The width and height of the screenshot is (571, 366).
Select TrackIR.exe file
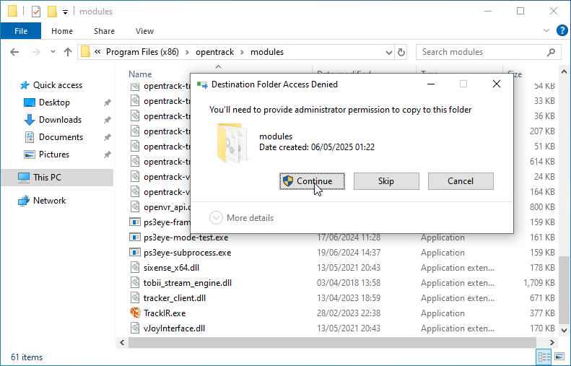tap(165, 313)
